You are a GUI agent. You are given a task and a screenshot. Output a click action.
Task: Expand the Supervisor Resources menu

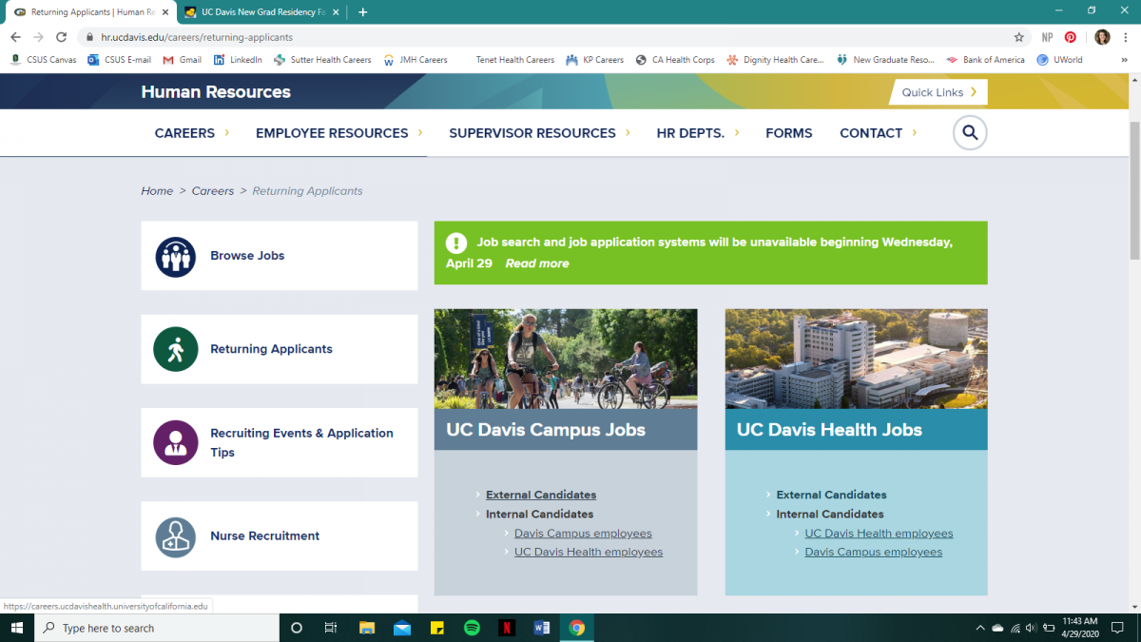pyautogui.click(x=538, y=133)
